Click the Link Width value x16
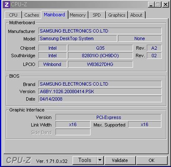This screenshot has height=167, width=171. tap(73, 124)
